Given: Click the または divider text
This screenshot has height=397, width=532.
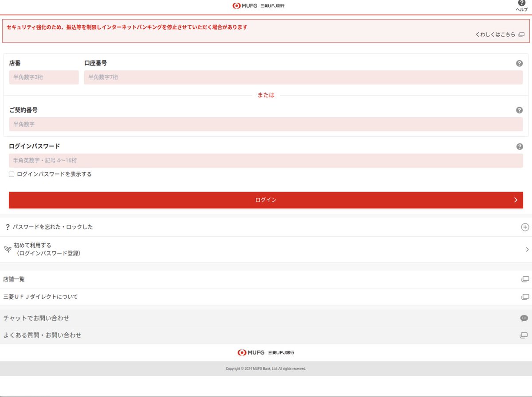Looking at the screenshot, I should pyautogui.click(x=266, y=95).
